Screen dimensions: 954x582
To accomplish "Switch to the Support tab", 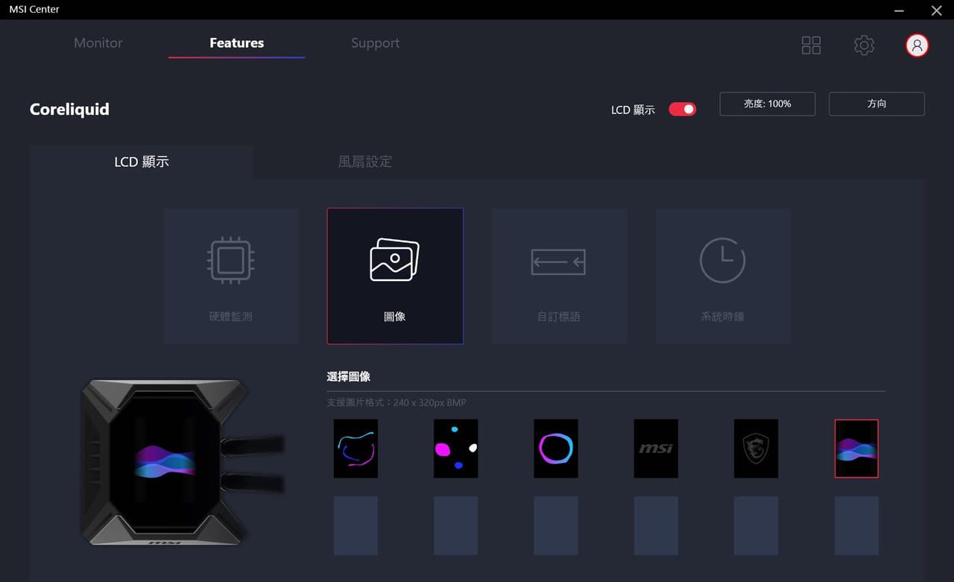I will (x=375, y=43).
